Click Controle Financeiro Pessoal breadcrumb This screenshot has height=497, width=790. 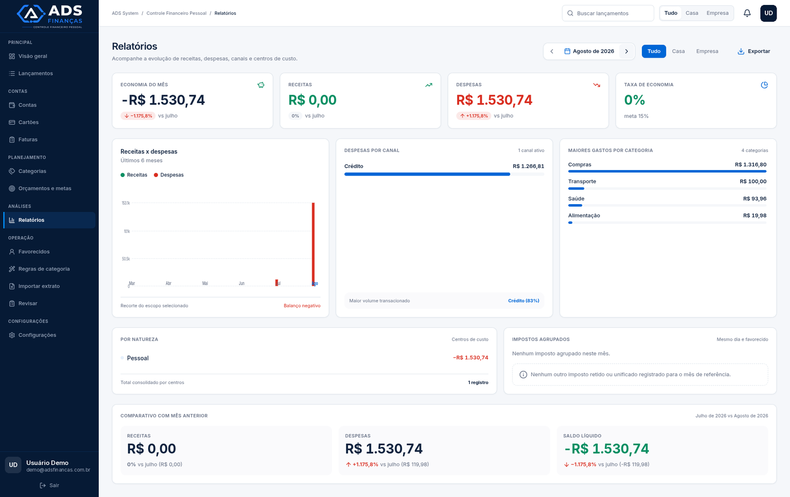(x=176, y=13)
